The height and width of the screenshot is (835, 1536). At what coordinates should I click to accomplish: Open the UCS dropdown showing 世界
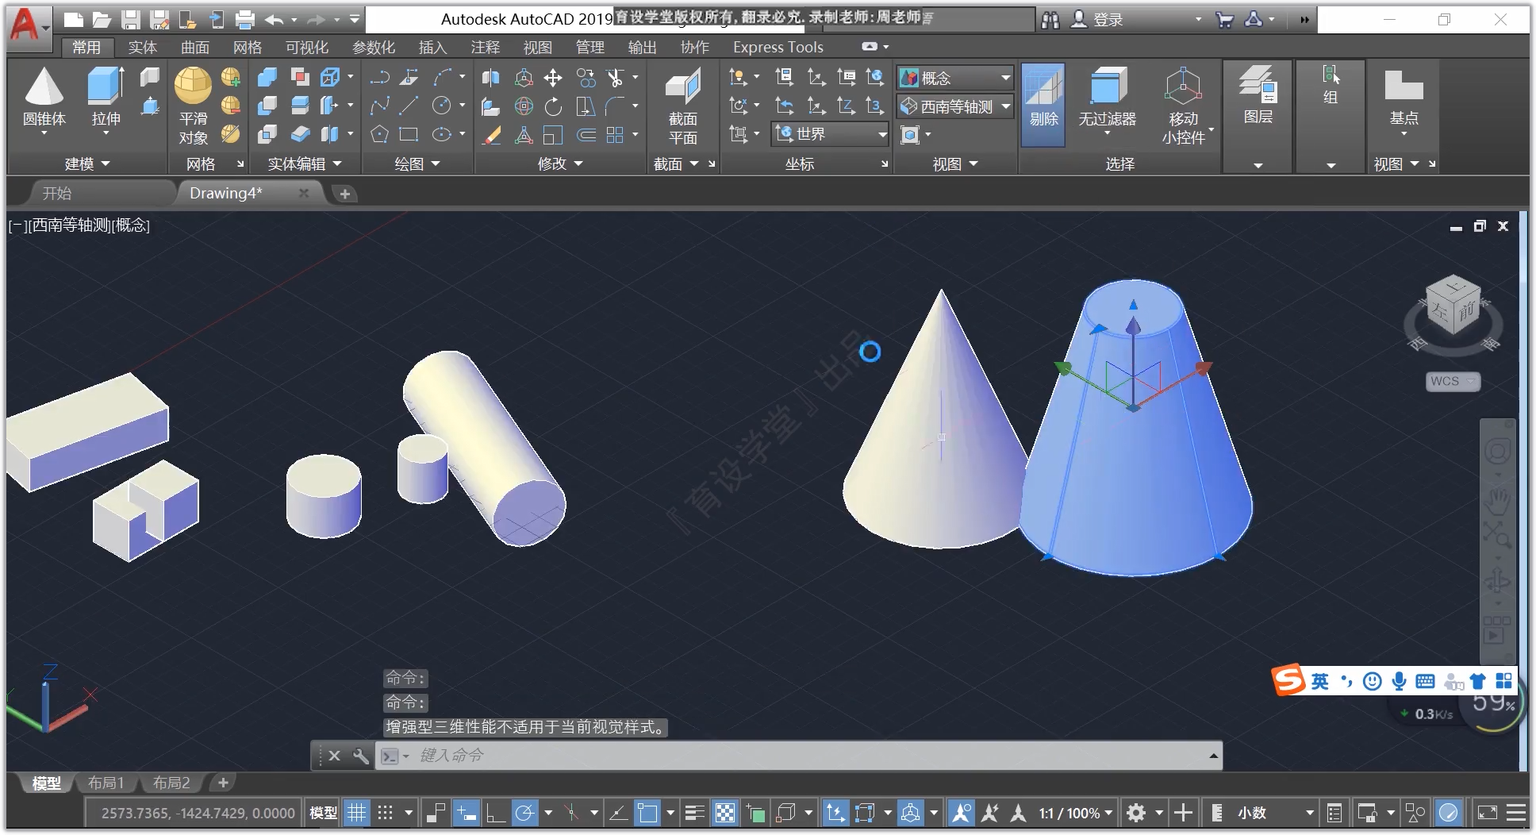(x=831, y=134)
